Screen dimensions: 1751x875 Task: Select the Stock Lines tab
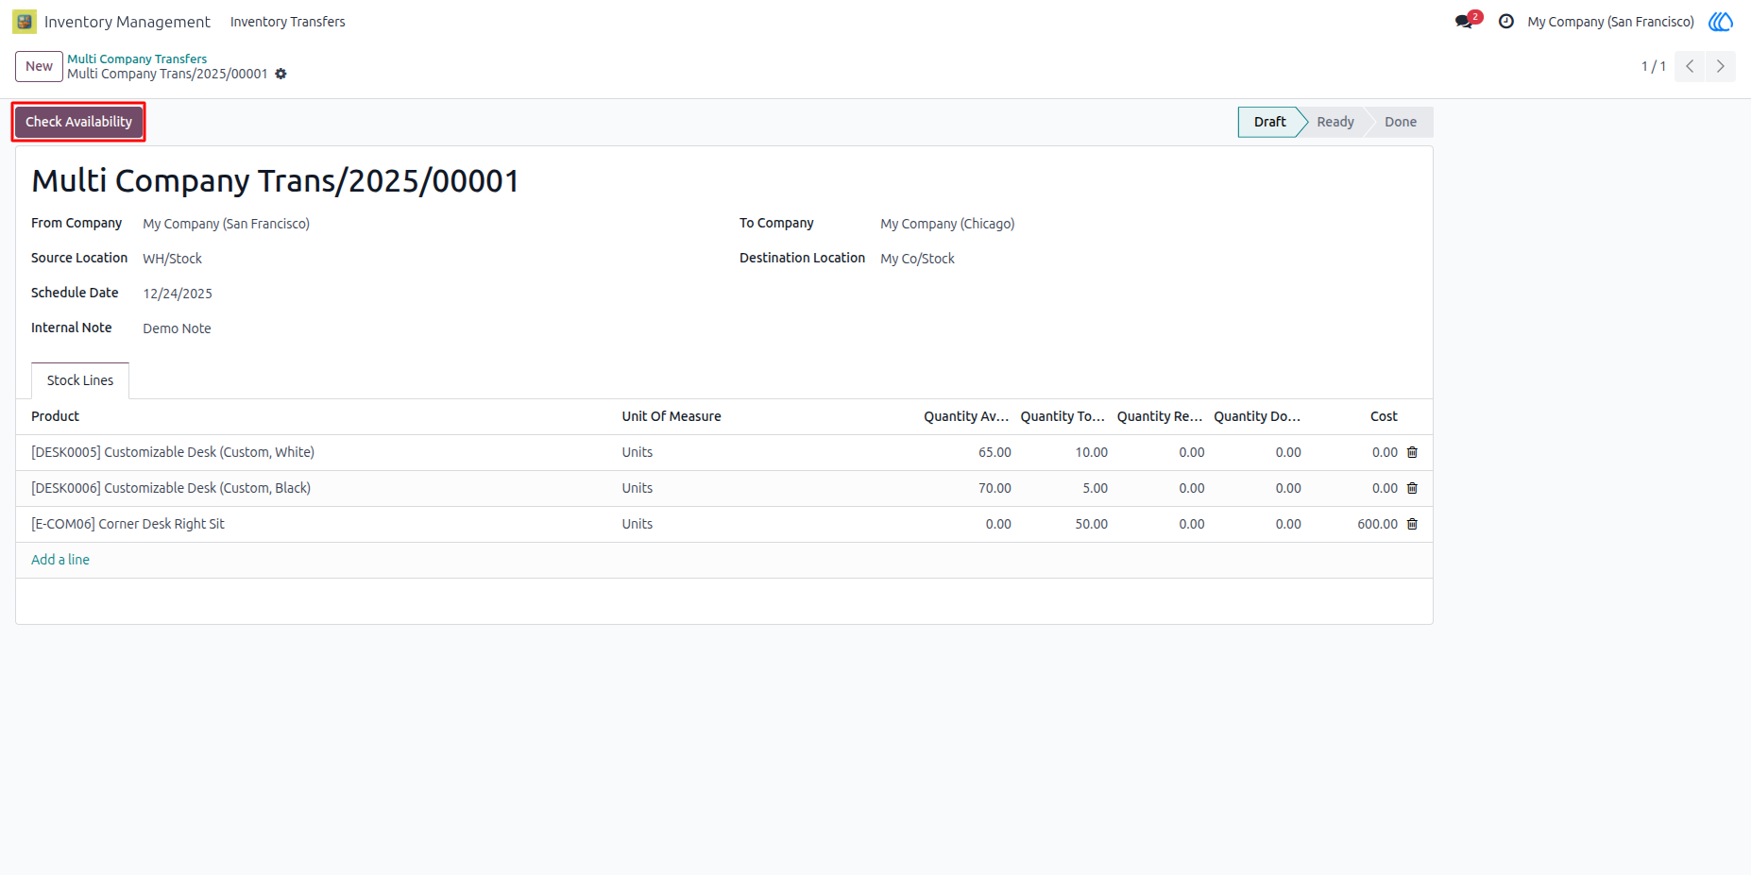coord(80,380)
